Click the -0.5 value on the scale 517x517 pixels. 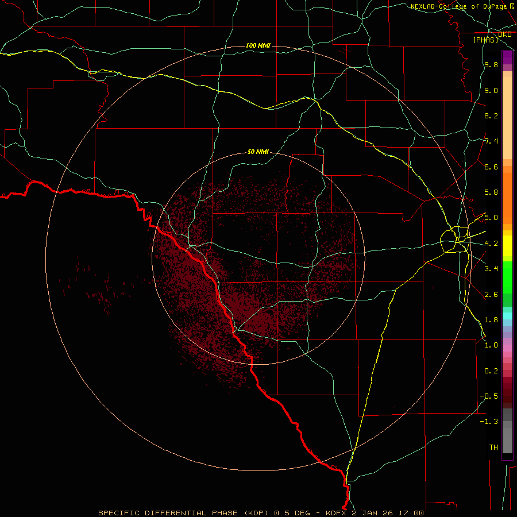[489, 396]
